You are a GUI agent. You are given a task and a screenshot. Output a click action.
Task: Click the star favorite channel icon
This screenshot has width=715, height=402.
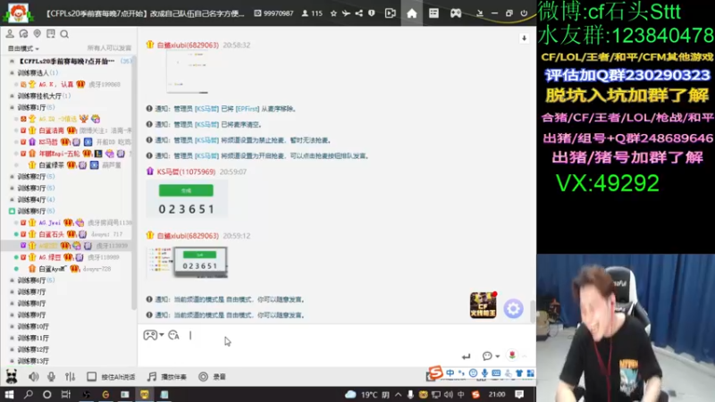point(333,13)
